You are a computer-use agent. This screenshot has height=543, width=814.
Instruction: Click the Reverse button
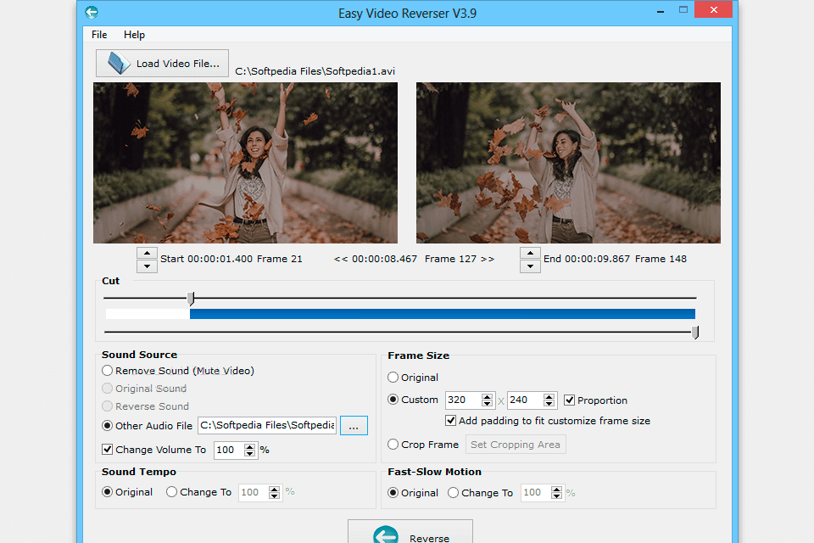click(410, 532)
